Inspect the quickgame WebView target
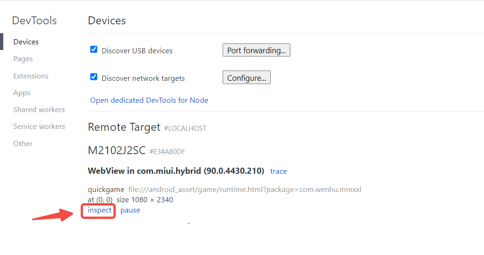The image size is (484, 255). (100, 210)
